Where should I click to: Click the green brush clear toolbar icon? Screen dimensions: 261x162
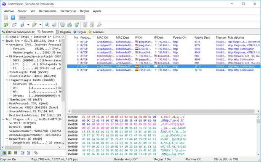[x=34, y=25]
